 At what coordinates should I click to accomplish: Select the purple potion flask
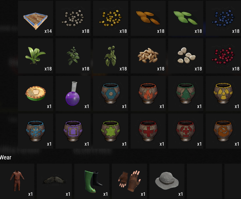click(73, 93)
